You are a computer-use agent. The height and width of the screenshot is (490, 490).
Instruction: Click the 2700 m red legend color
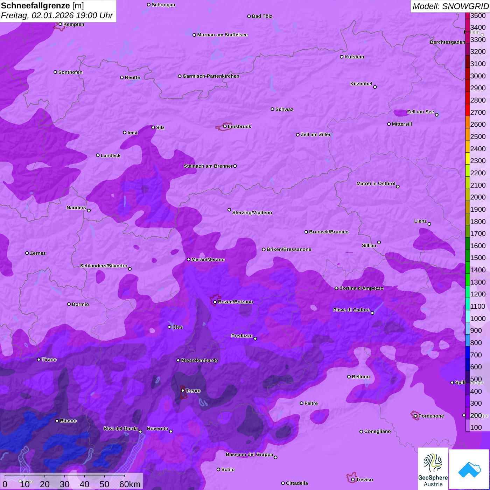tap(468, 110)
